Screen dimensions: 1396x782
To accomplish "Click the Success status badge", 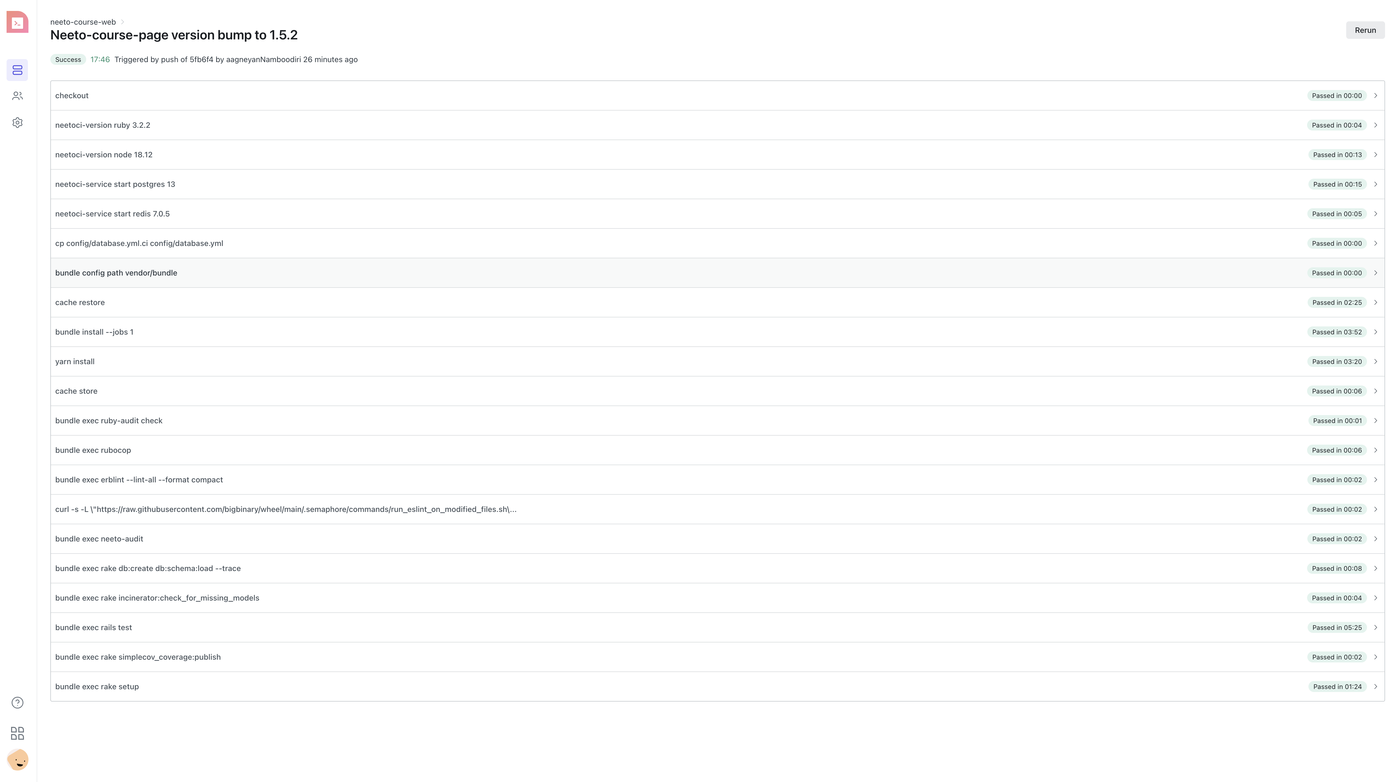I will click(68, 60).
